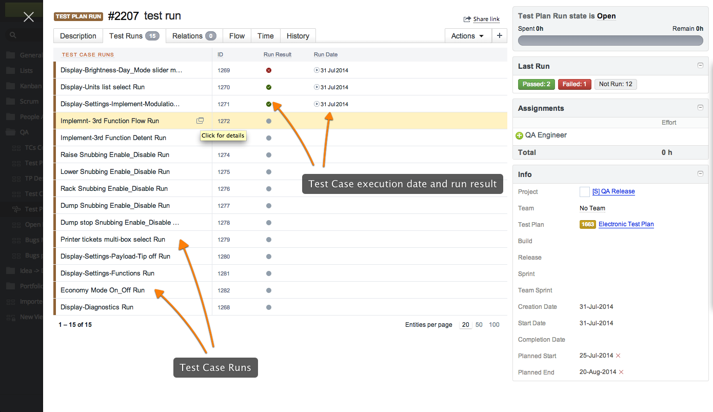Click the Share link

[486, 19]
